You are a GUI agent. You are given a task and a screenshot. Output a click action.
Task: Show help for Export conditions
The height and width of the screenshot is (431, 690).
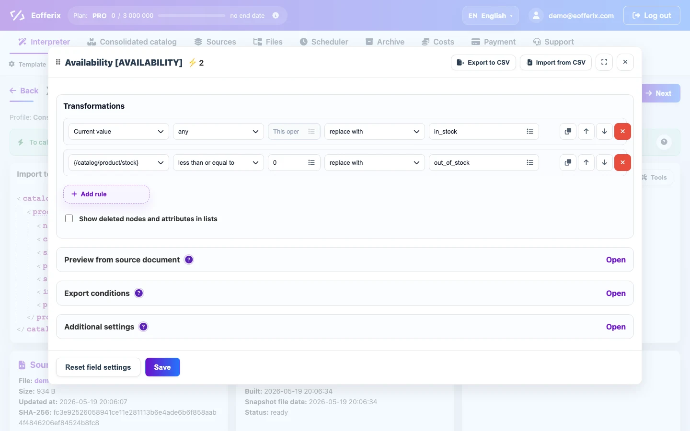pyautogui.click(x=139, y=293)
